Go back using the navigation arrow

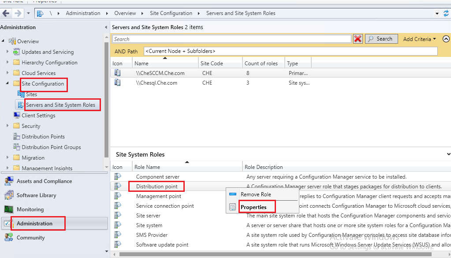(x=6, y=13)
